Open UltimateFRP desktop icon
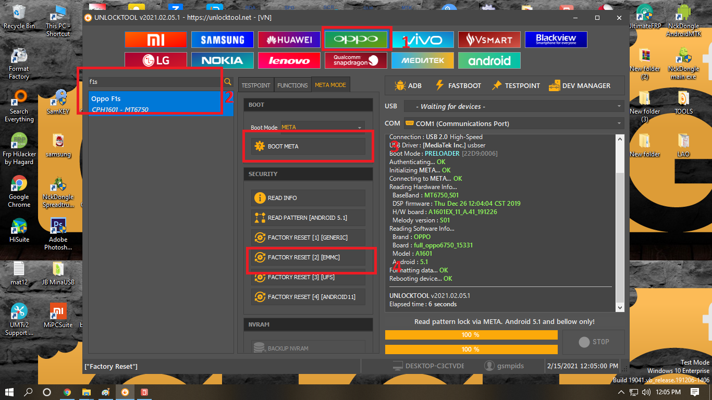Viewport: 712px width, 400px height. 645,17
